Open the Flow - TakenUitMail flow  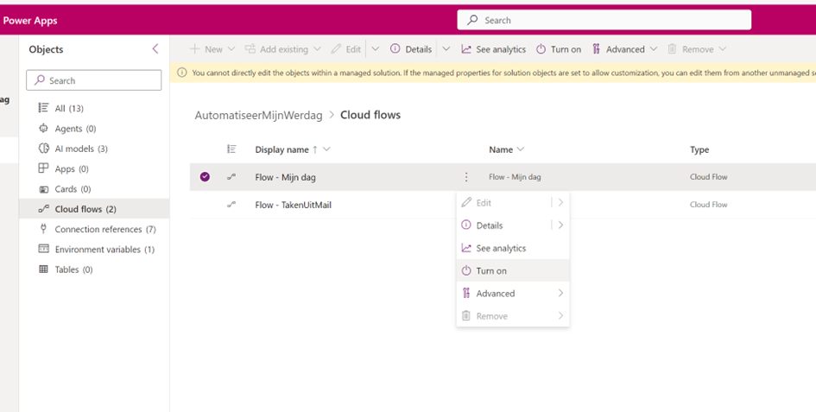pyautogui.click(x=293, y=205)
